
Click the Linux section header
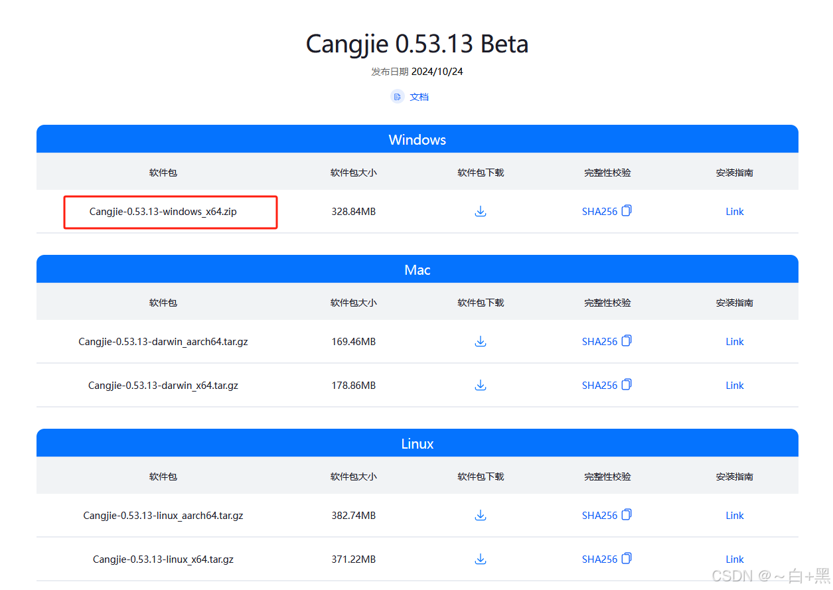pyautogui.click(x=417, y=443)
